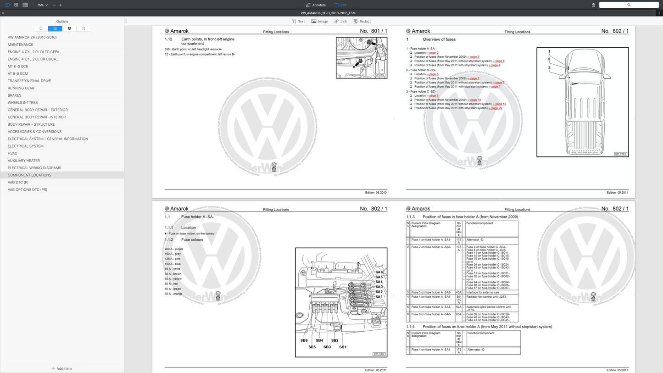663x373 pixels.
Task: Open ACCESSORIES & CONVERSIONS outline item
Action: pyautogui.click(x=34, y=132)
